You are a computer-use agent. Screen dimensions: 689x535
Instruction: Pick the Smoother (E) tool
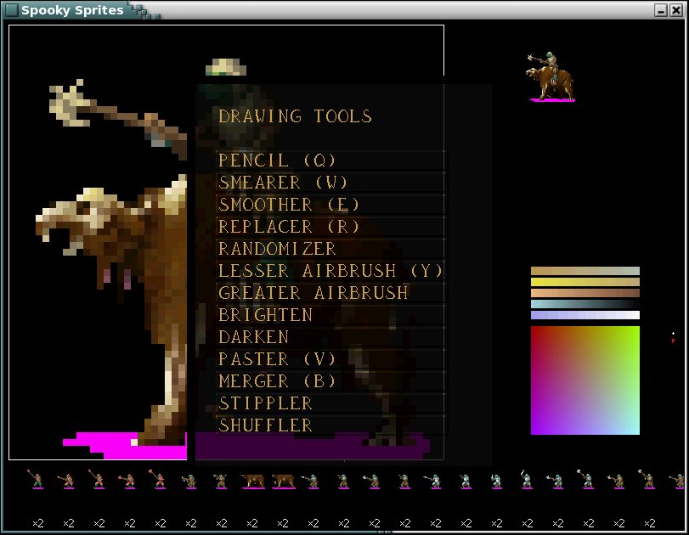290,205
